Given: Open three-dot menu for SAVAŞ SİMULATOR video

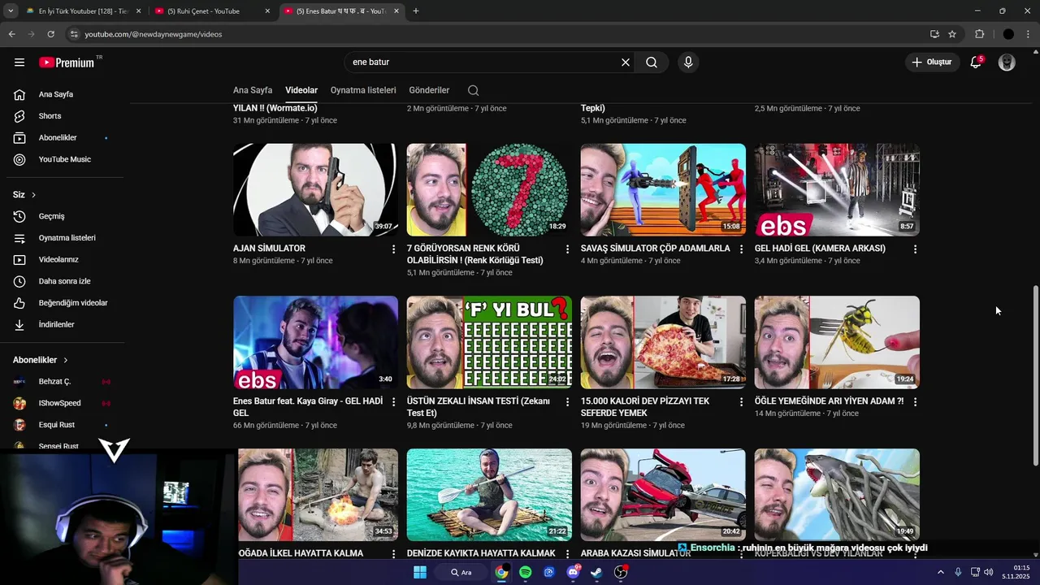Looking at the screenshot, I should tap(741, 249).
